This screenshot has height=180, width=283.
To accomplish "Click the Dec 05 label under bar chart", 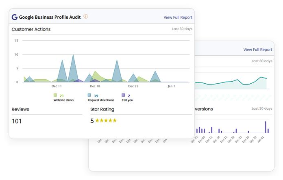I will (194, 139).
